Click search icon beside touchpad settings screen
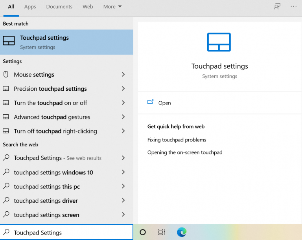The width and height of the screenshot is (302, 240). tap(6, 214)
